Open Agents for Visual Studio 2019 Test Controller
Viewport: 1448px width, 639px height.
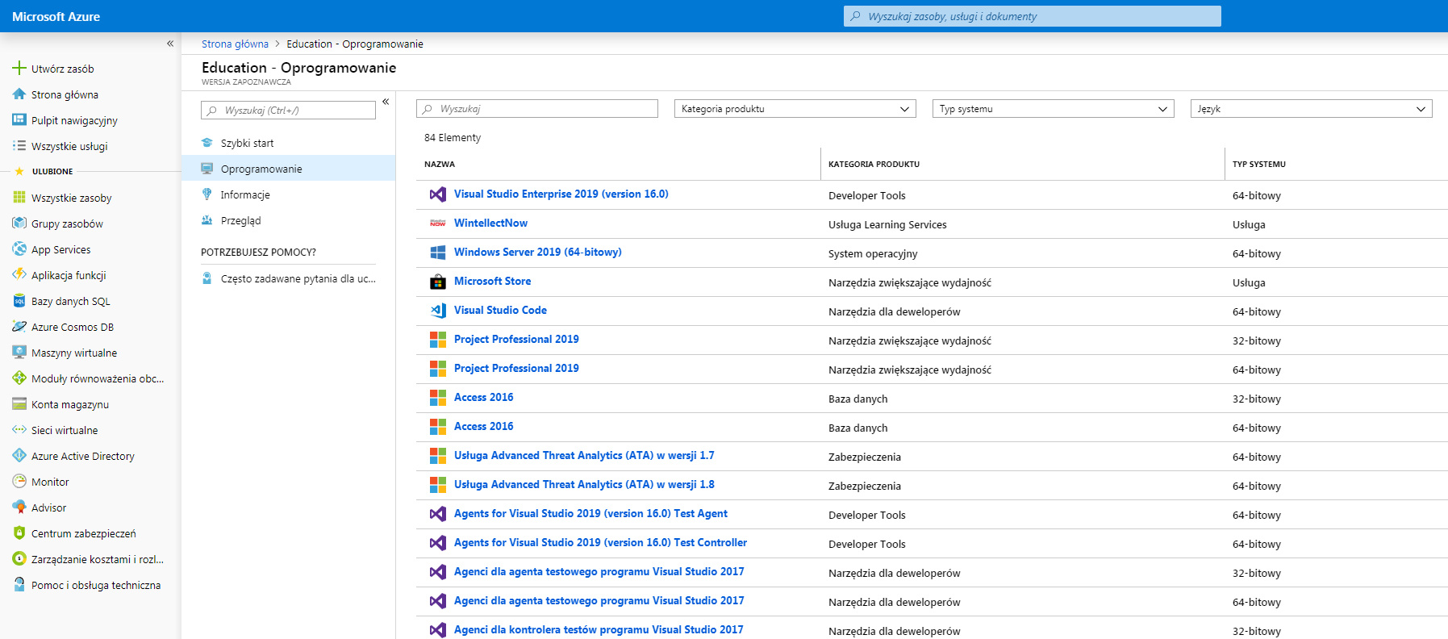click(600, 543)
